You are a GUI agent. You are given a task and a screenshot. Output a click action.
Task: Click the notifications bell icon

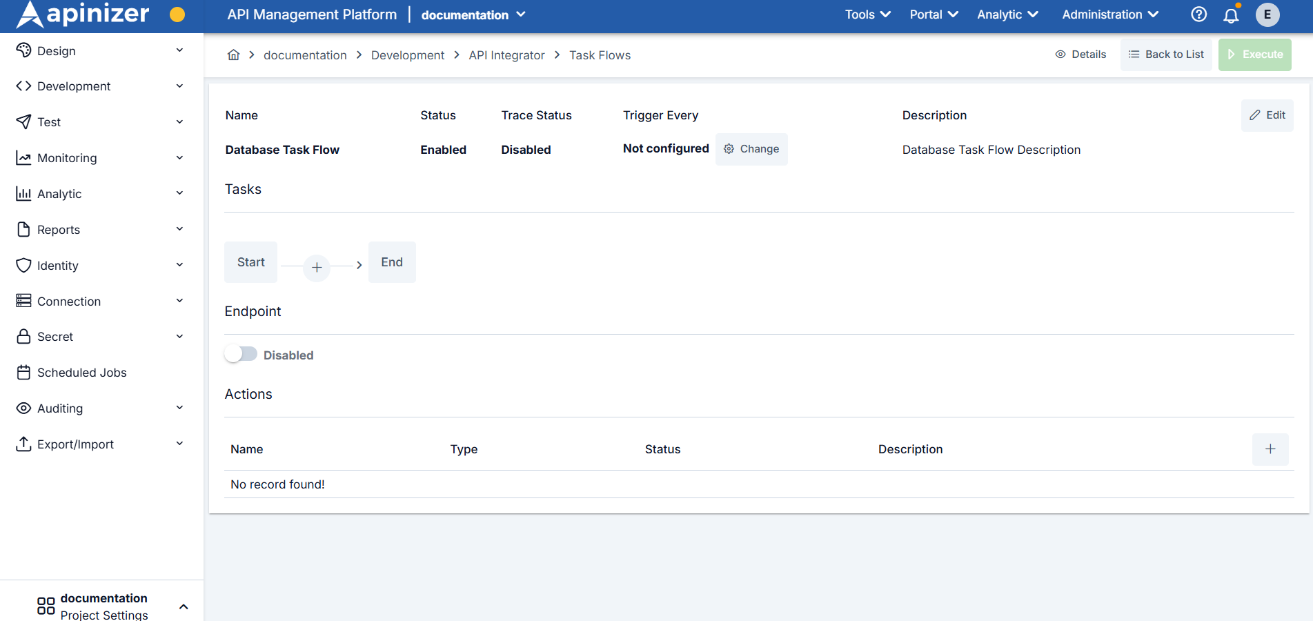tap(1232, 14)
